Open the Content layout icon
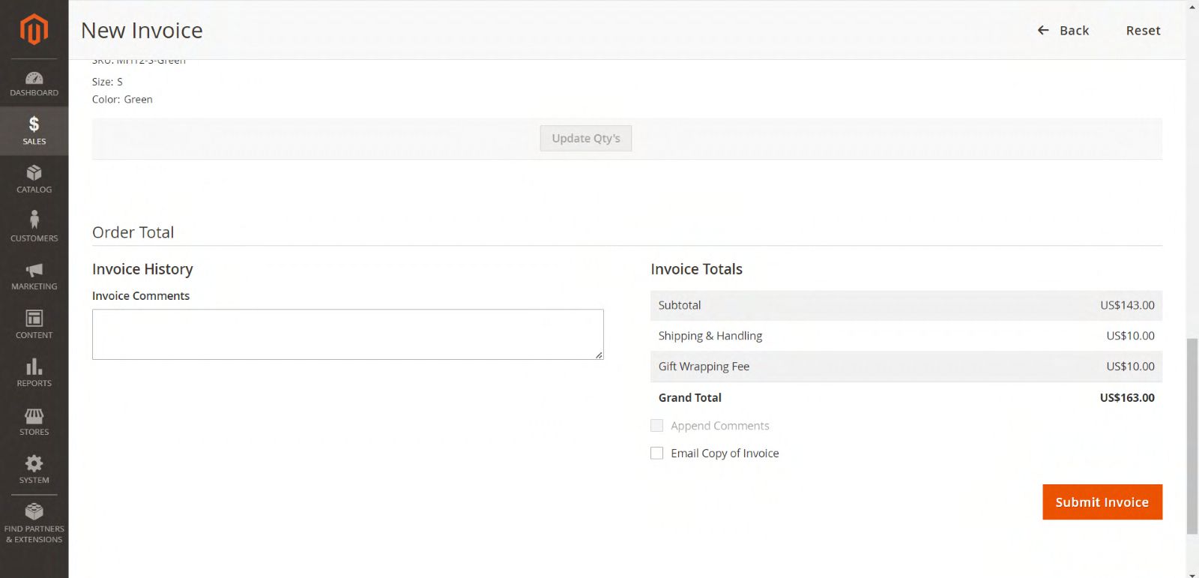 [34, 318]
